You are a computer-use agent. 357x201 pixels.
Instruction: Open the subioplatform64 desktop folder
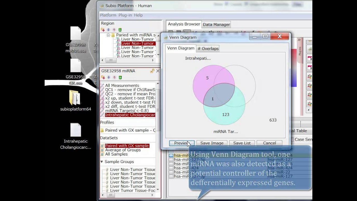click(76, 100)
